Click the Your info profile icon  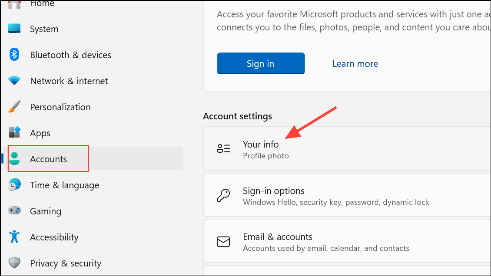223,149
